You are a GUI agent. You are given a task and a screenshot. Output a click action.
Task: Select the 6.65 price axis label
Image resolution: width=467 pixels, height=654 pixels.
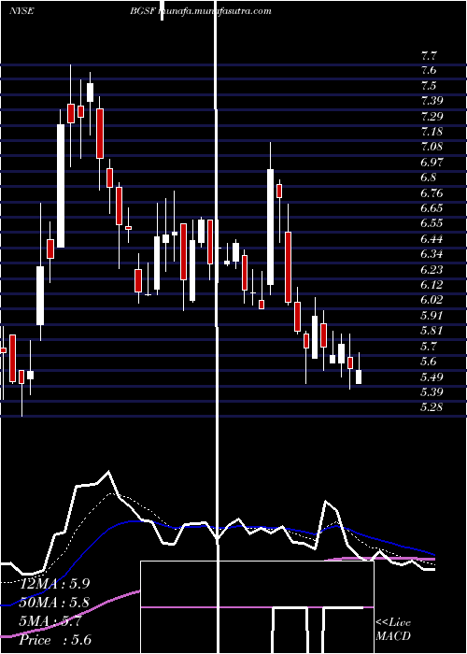(432, 208)
